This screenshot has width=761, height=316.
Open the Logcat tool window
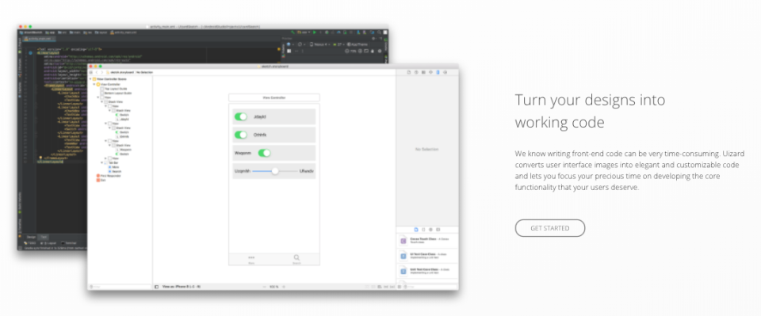pos(48,243)
